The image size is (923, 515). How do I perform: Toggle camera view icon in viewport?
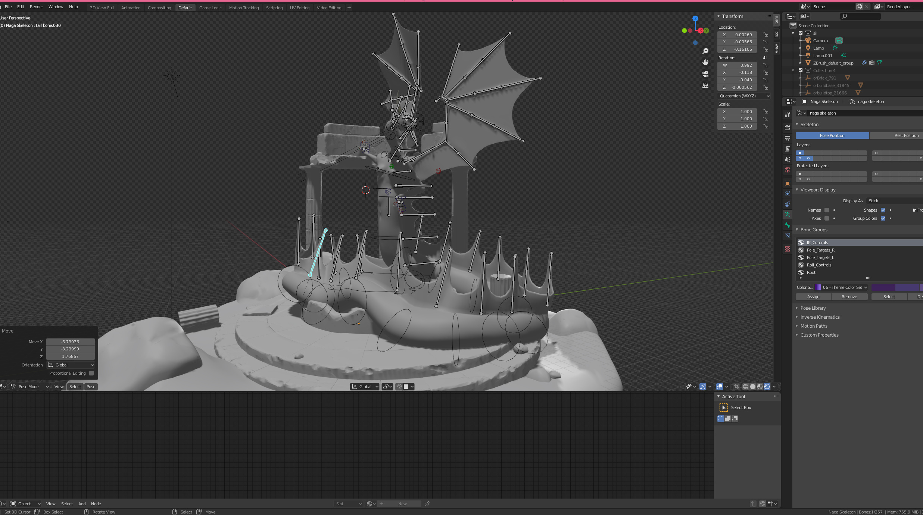coord(705,74)
